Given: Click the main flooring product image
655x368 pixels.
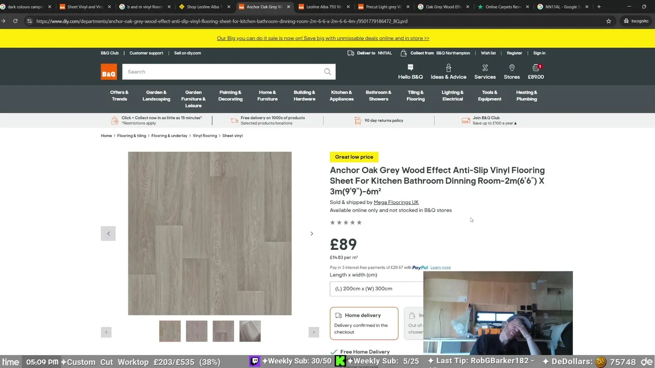Looking at the screenshot, I should tap(210, 234).
